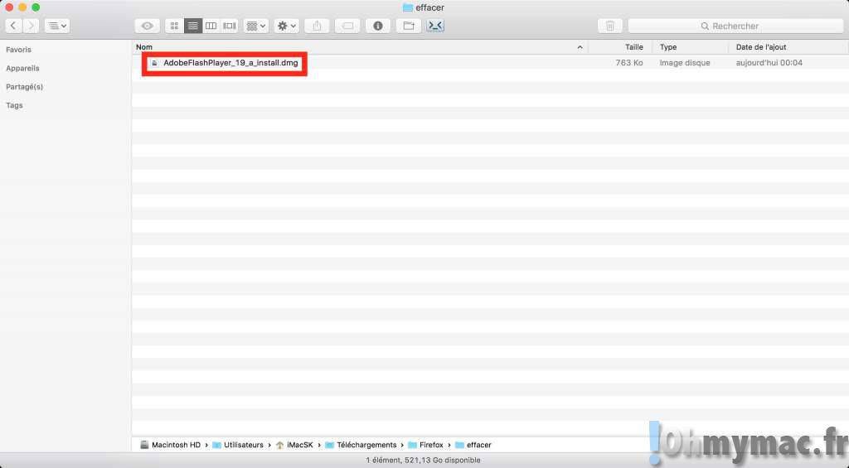849x468 pixels.
Task: Open Téléchargements in the path bar
Action: tap(366, 445)
